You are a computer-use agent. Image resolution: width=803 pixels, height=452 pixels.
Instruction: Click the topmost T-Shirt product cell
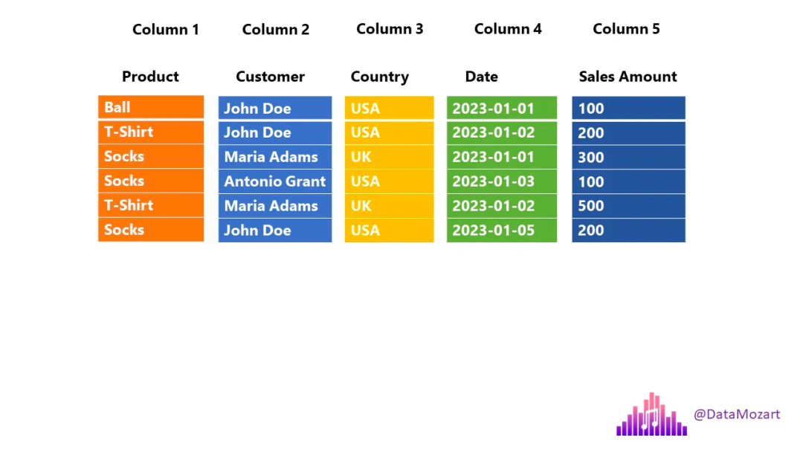(151, 132)
